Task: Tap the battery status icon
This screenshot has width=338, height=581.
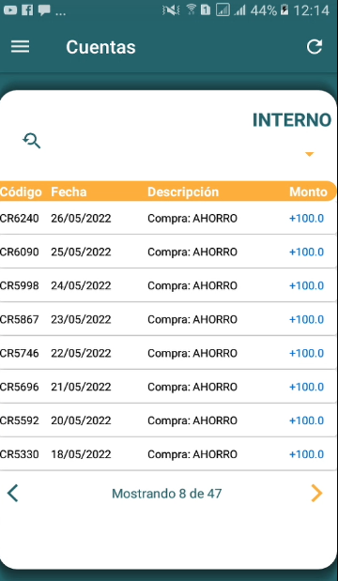Action: [284, 10]
